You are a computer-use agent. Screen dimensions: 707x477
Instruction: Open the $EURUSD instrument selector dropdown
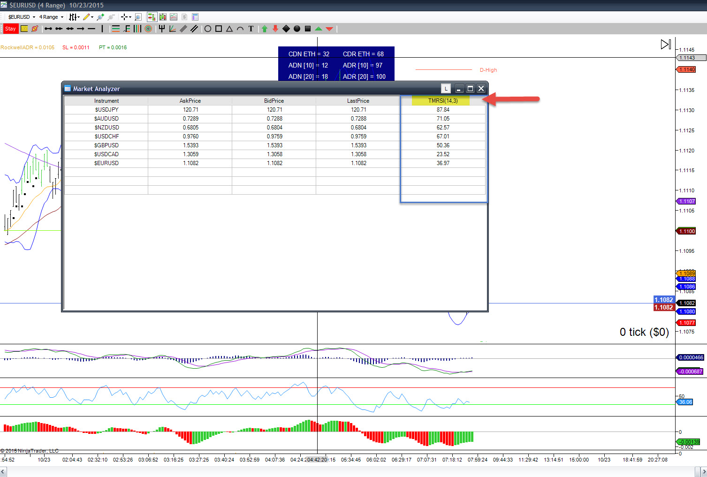pyautogui.click(x=21, y=17)
